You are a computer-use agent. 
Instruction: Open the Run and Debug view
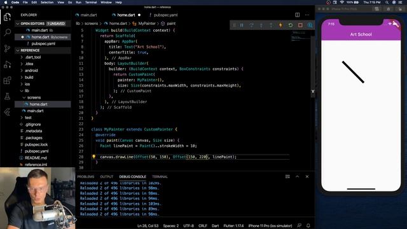[x=7, y=64]
